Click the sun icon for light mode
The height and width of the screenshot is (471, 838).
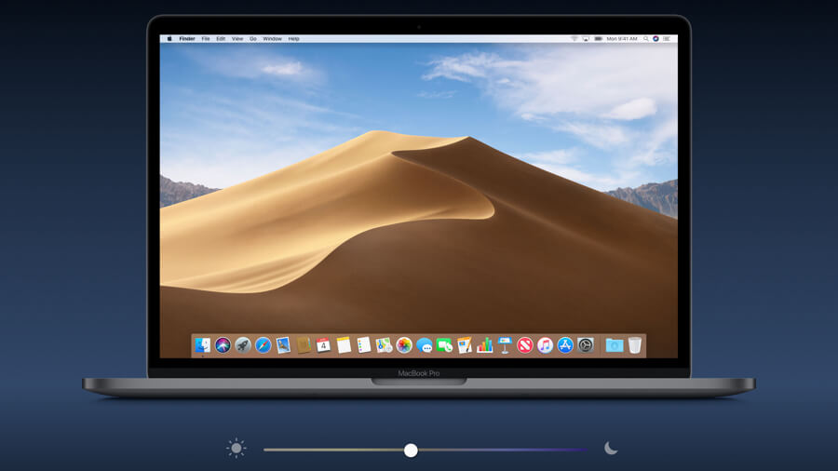click(x=237, y=449)
